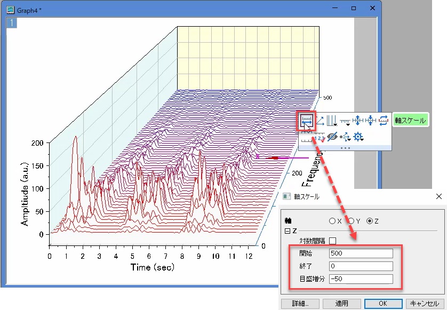Click the 開始 field showing 500

[x=361, y=253]
